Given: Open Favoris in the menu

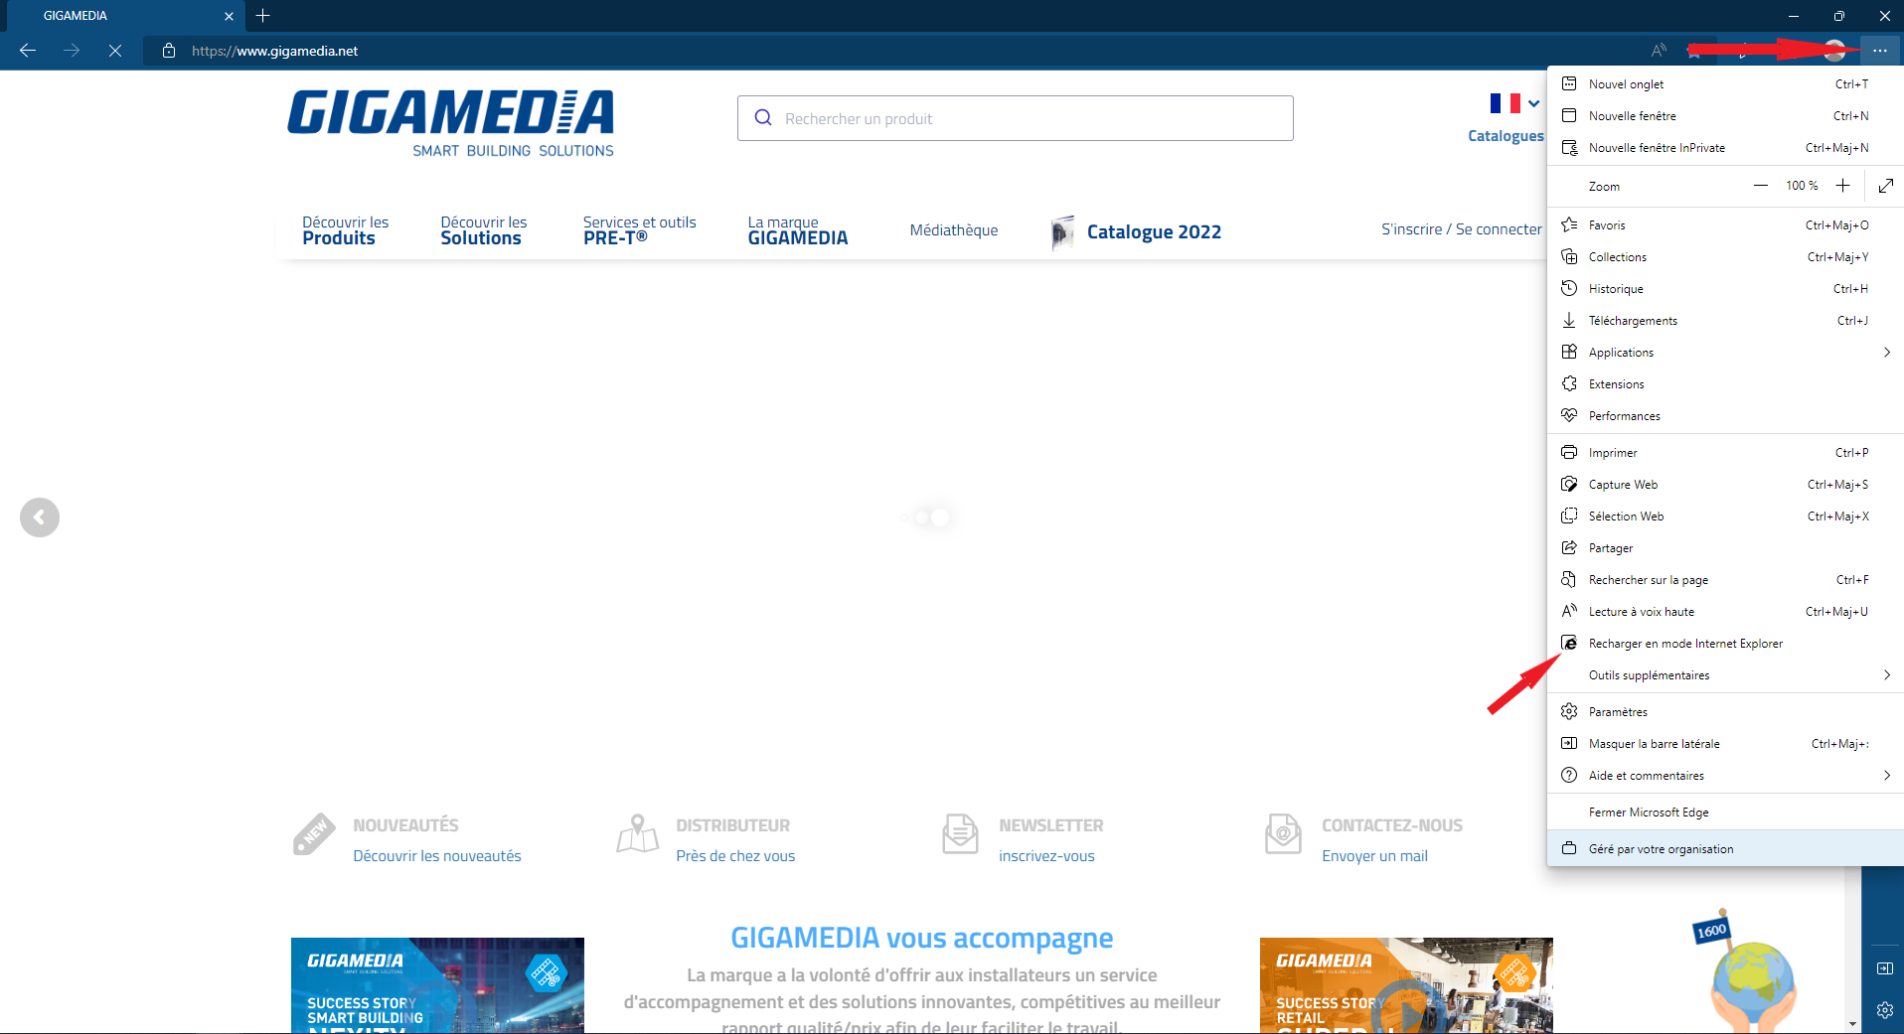Looking at the screenshot, I should [1725, 225].
